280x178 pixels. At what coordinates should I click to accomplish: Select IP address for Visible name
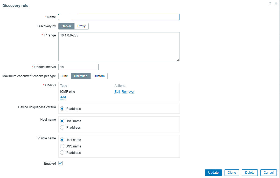pos(62,153)
